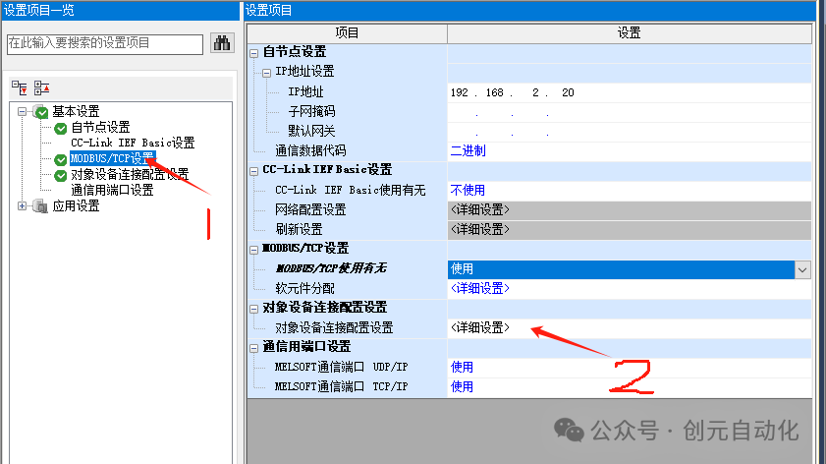Click the green check icon beside 对象设备连接配置设置

click(61, 175)
